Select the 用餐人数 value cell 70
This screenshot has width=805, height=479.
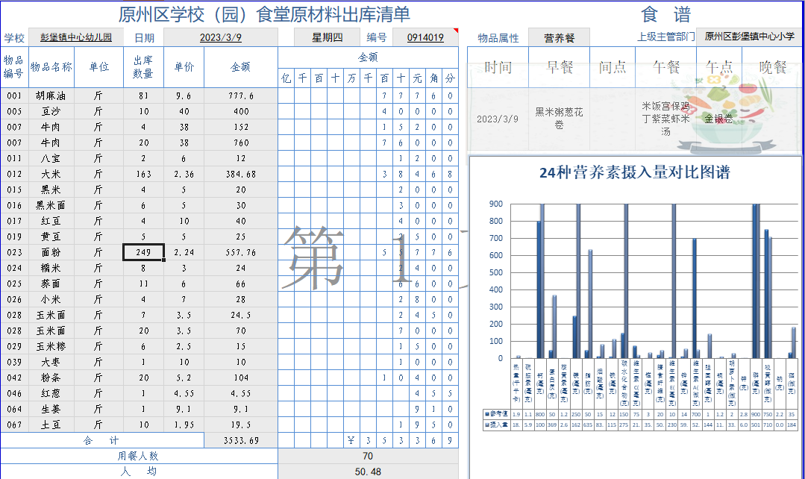[x=368, y=456]
